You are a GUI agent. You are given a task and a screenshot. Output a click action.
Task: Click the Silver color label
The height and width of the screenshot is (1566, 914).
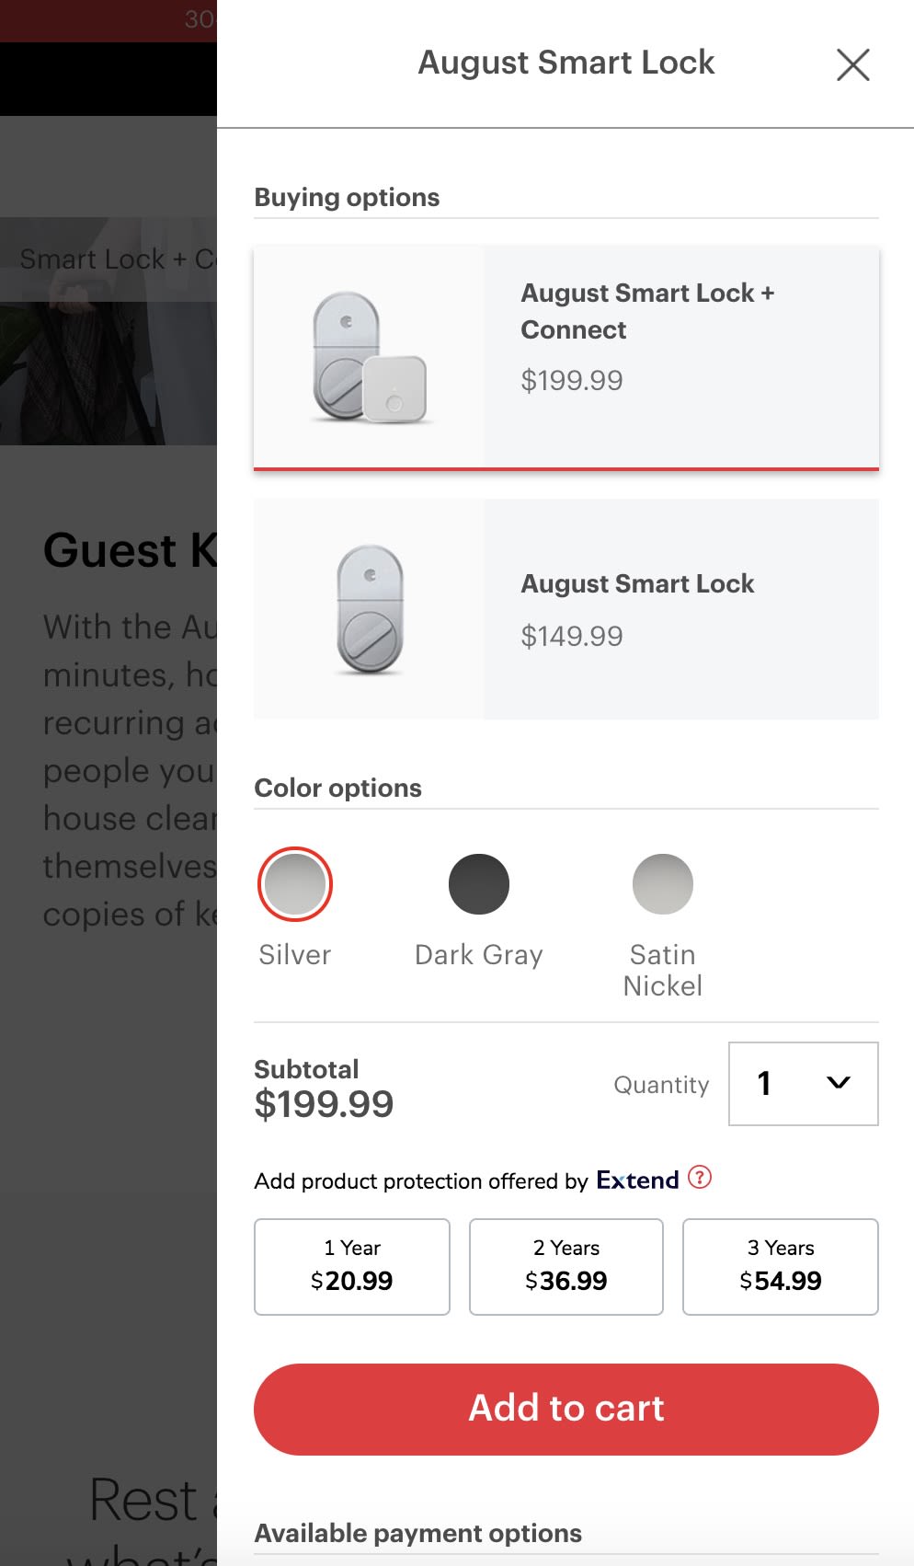point(295,955)
